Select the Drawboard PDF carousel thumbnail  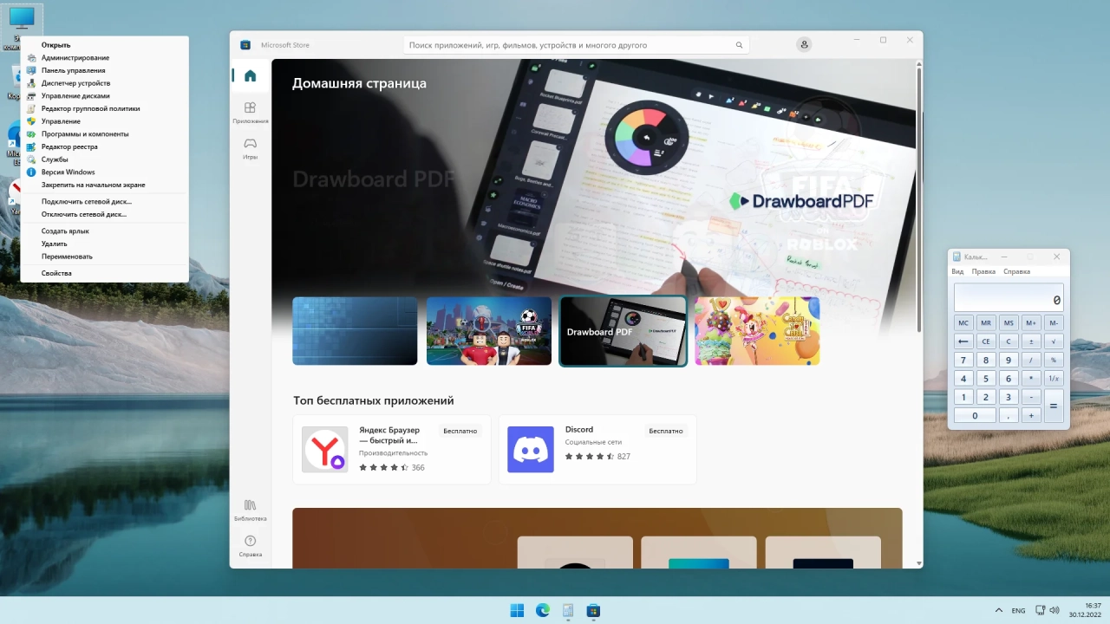coord(624,331)
